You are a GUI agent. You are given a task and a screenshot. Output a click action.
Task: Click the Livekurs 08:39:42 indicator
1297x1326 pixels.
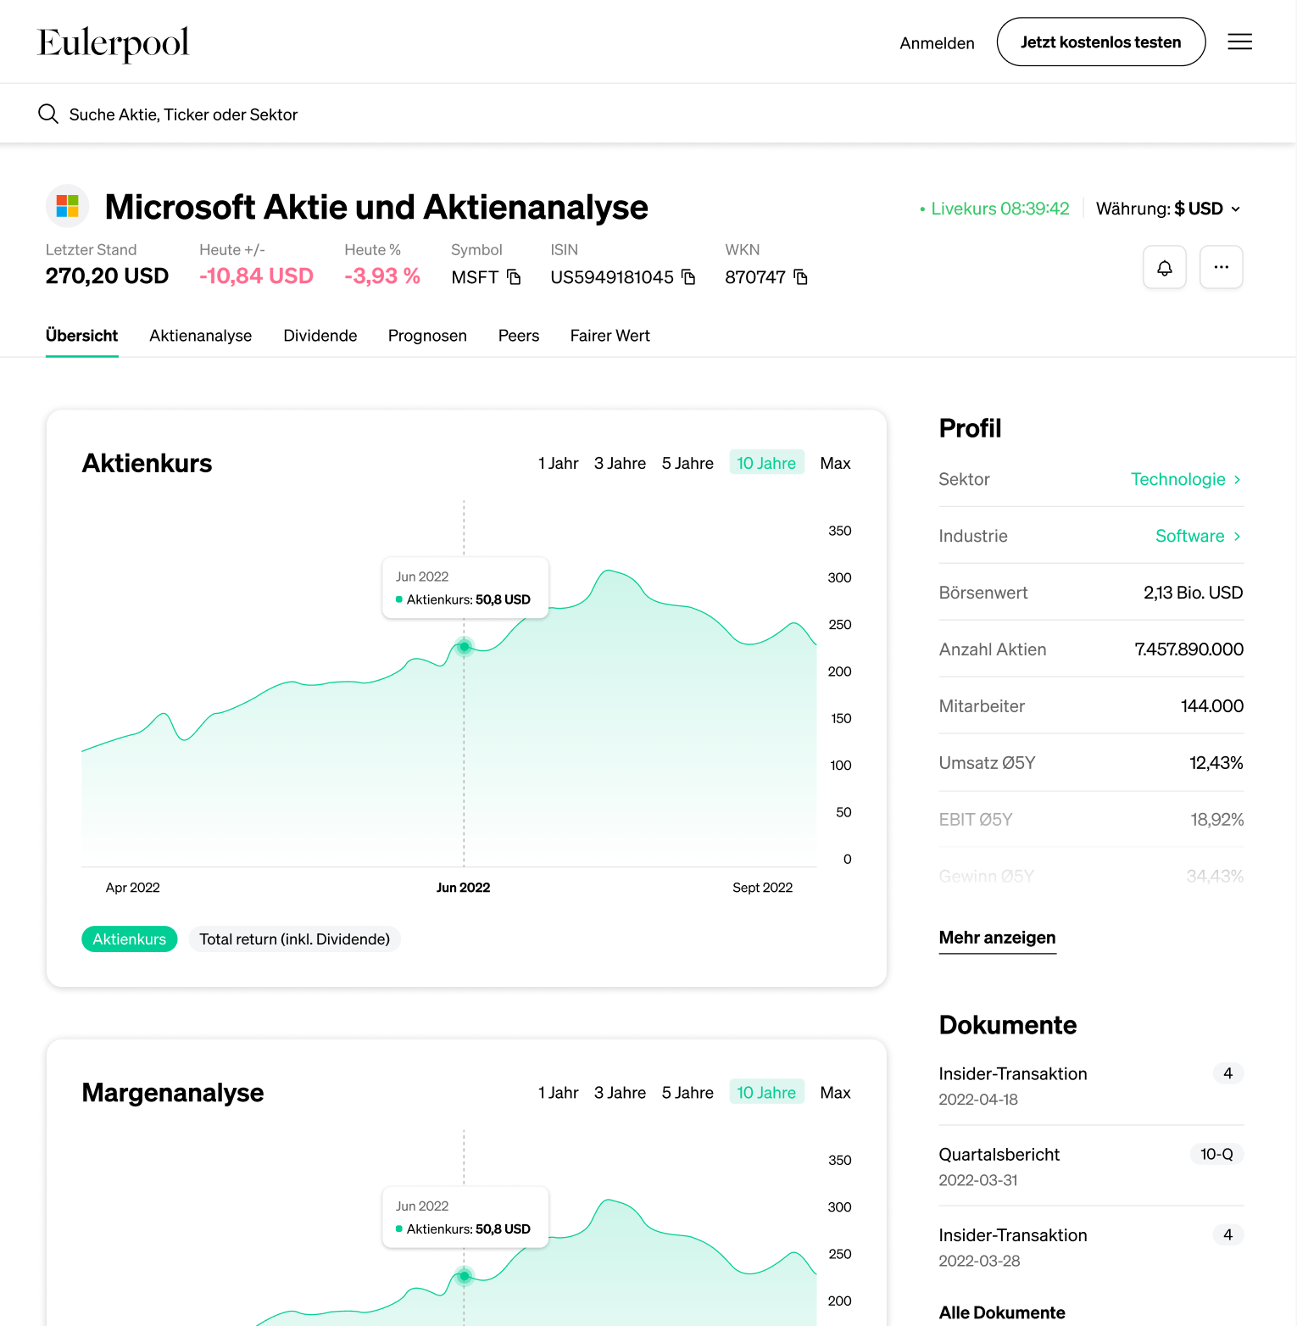click(x=995, y=209)
